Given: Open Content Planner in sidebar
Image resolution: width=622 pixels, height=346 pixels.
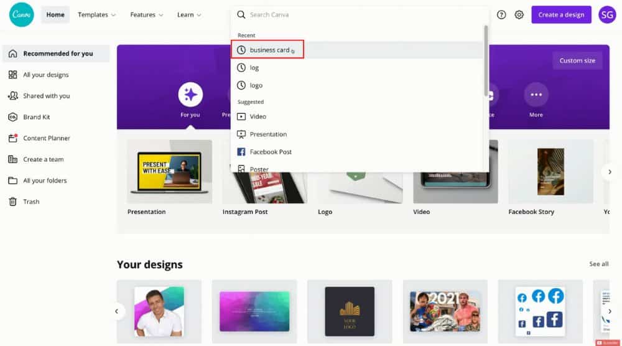Looking at the screenshot, I should pos(56,138).
